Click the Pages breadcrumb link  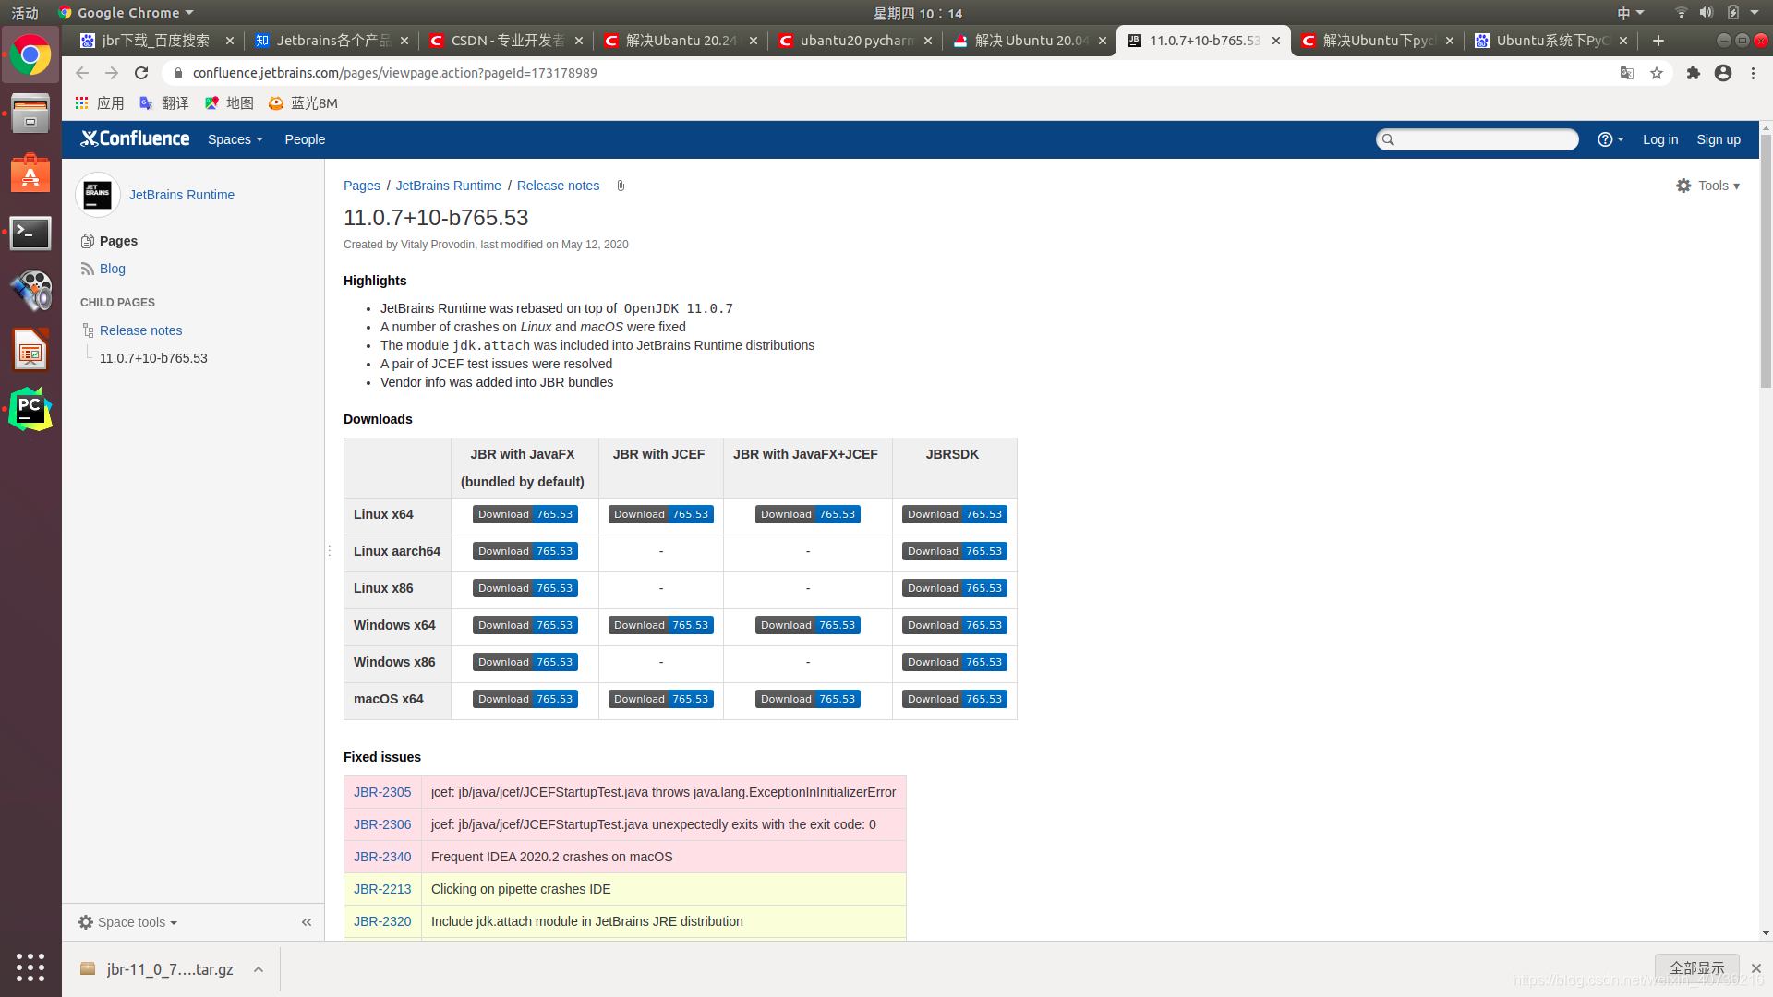point(362,186)
